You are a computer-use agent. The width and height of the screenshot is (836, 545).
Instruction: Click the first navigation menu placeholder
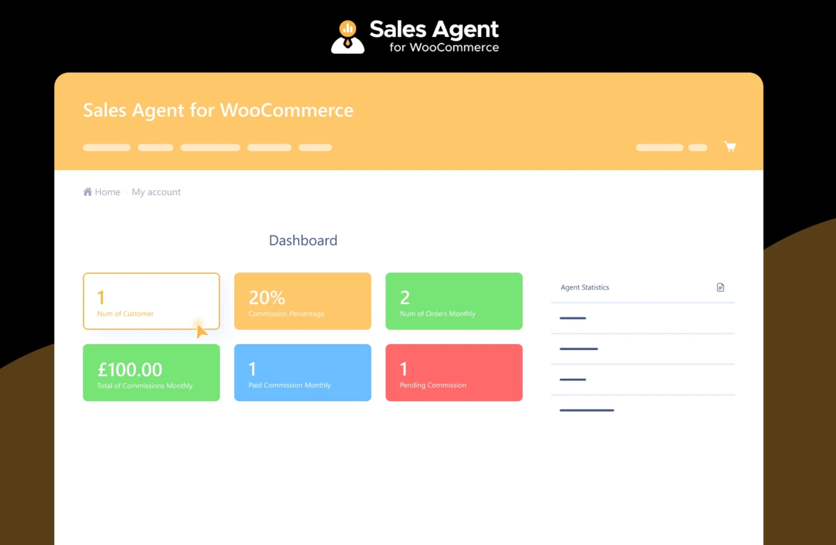coord(107,147)
